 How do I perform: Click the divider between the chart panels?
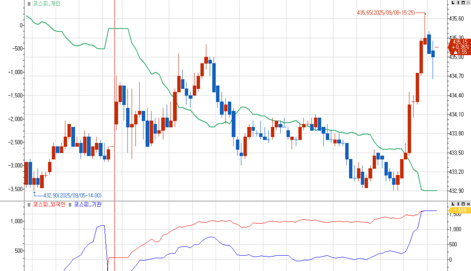pyautogui.click(x=229, y=201)
